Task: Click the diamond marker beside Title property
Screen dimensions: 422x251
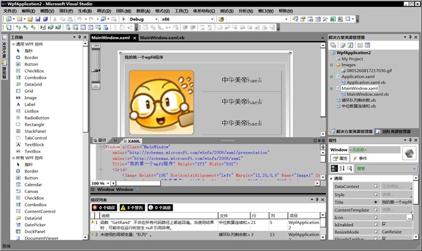Action: tap(375, 202)
